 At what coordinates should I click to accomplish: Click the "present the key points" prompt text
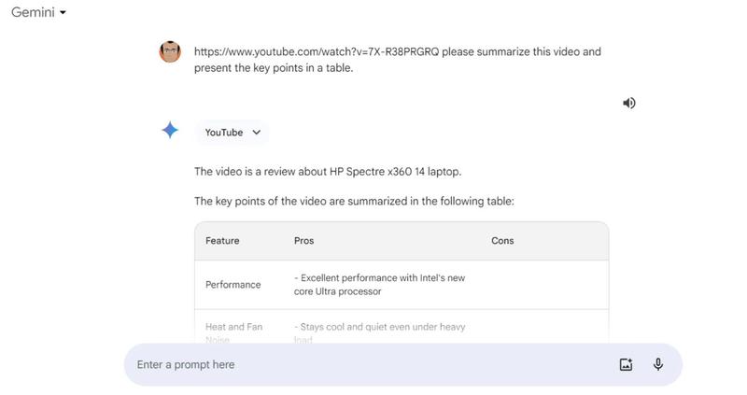click(274, 68)
